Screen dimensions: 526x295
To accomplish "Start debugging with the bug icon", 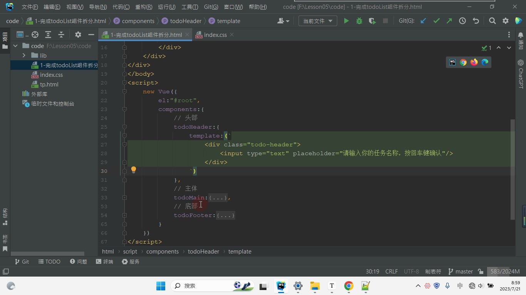I will [x=359, y=21].
